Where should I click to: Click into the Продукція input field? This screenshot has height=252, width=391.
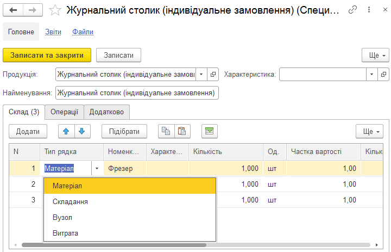125,74
